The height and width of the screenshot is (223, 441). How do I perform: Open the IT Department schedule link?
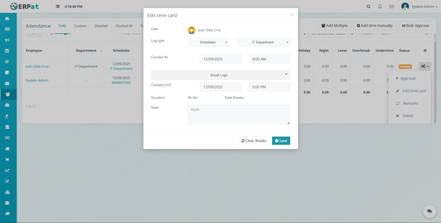click(x=121, y=68)
